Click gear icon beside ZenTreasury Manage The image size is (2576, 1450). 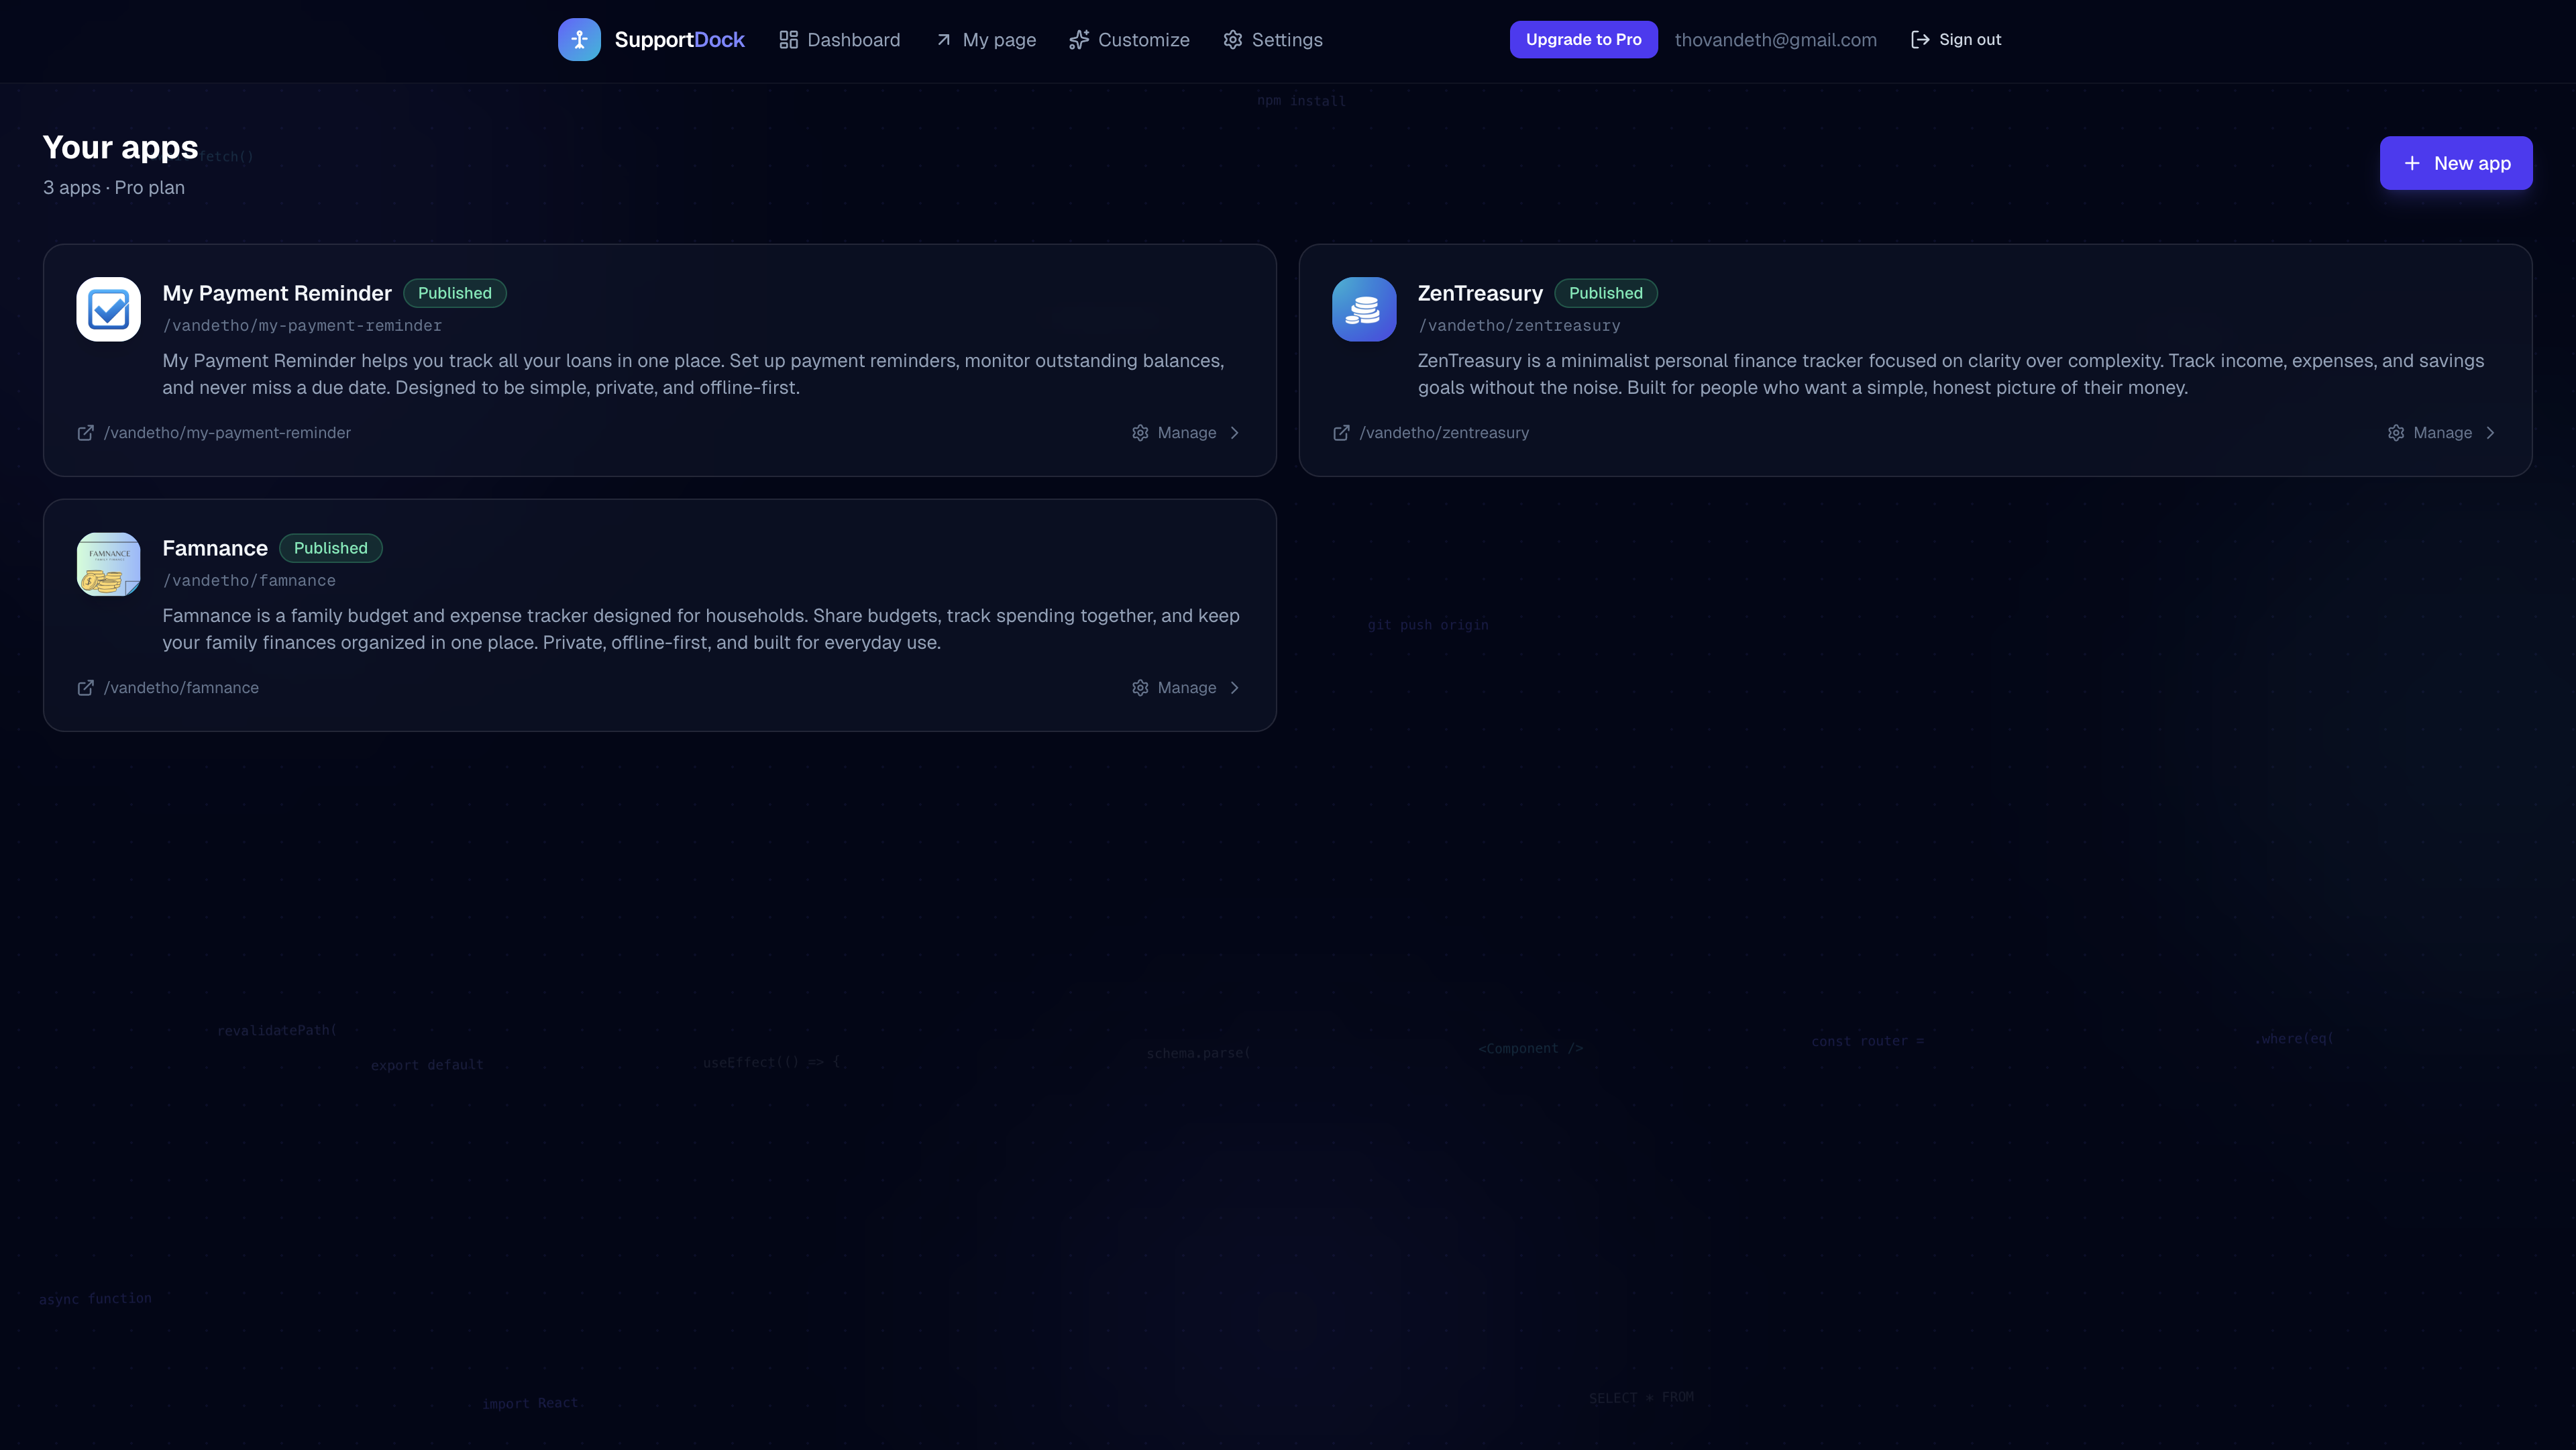2396,433
